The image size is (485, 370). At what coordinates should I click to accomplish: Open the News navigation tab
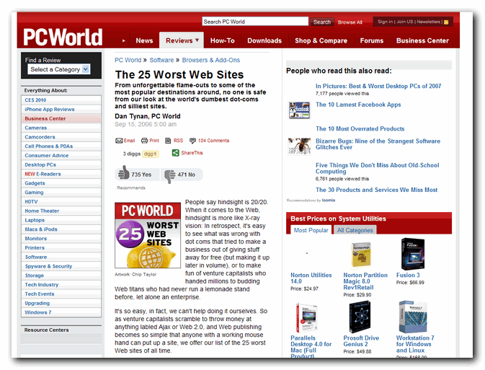[x=144, y=40]
